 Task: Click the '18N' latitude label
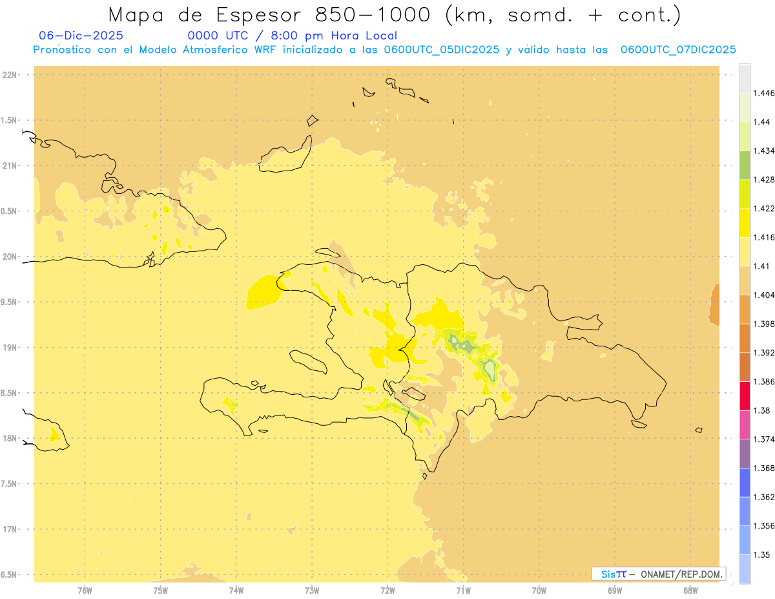coord(11,439)
